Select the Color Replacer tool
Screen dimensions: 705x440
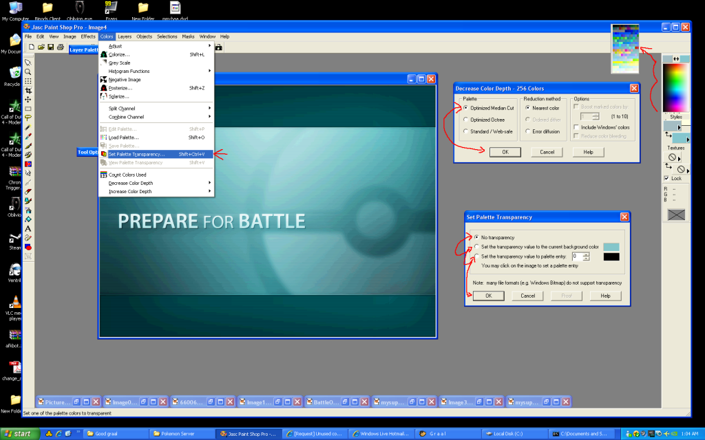click(x=28, y=164)
